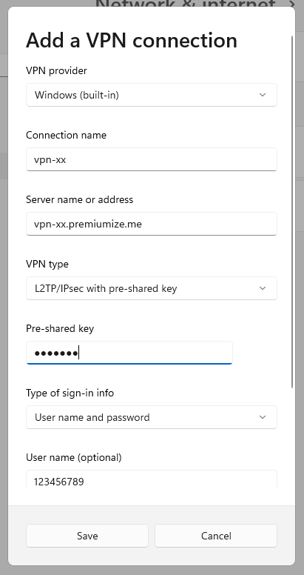
Task: Click the "Pre-shared key" label text
Action: pos(60,328)
